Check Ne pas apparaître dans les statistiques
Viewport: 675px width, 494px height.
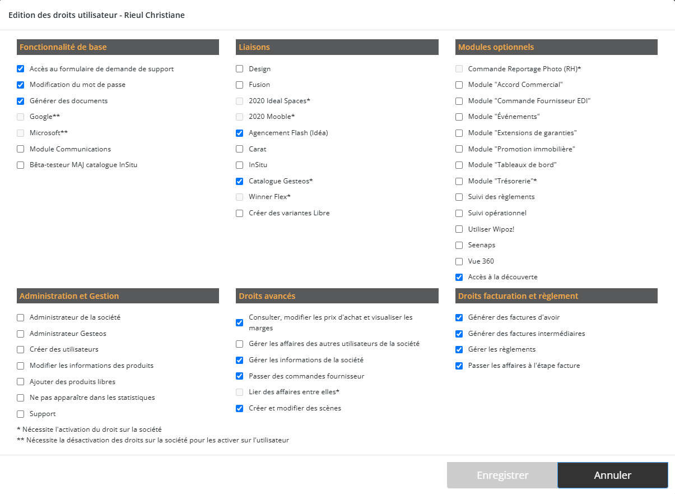21,398
